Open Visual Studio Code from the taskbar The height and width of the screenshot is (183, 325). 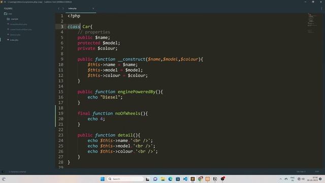point(185,179)
